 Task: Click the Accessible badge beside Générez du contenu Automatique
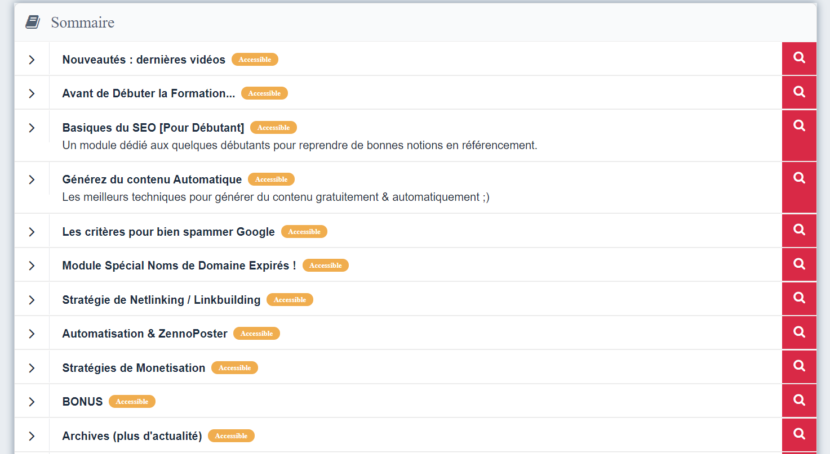click(271, 179)
